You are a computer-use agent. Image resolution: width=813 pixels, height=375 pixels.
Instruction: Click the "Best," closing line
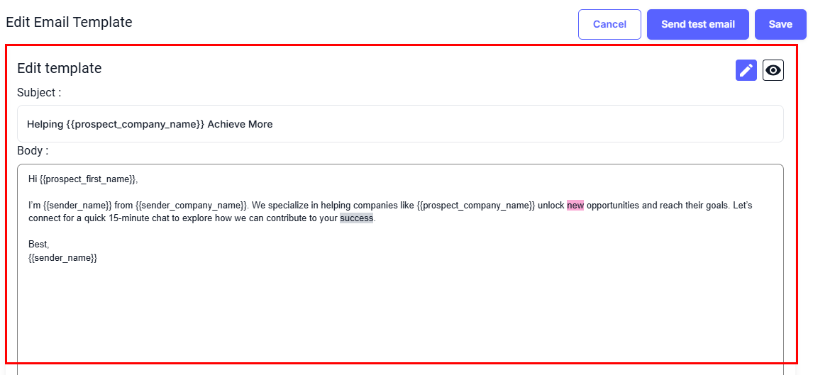click(38, 245)
